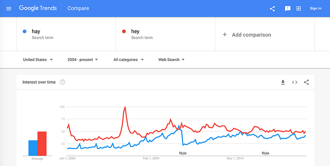Click the share icon in header

tap(272, 8)
